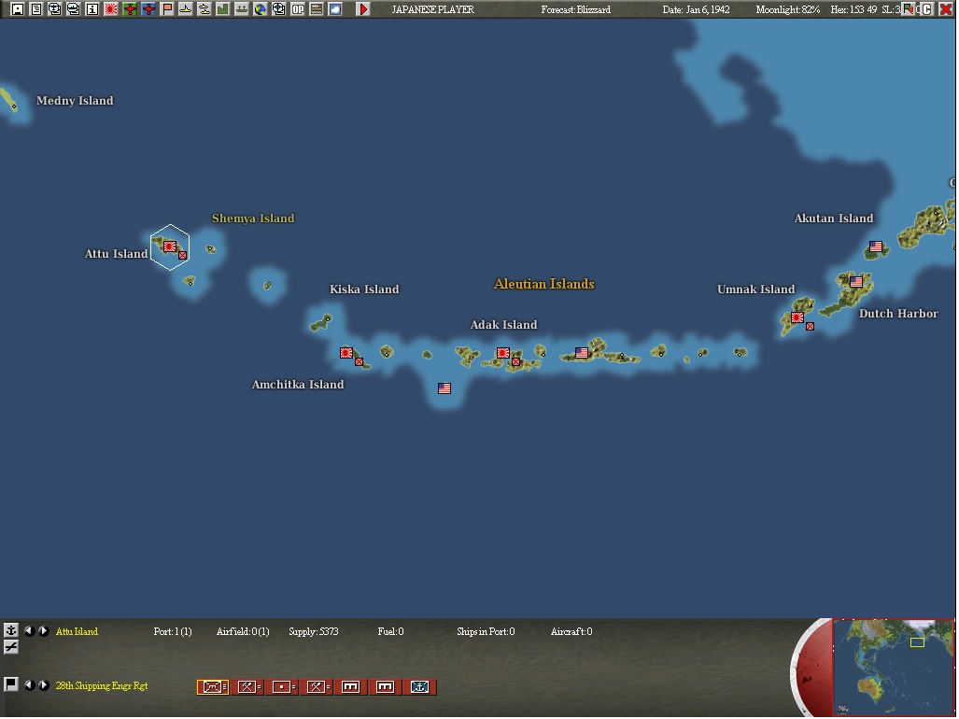Viewport: 959px width, 719px height.
Task: Select the Japanese flag at Amchitka Island
Action: pyautogui.click(x=346, y=353)
